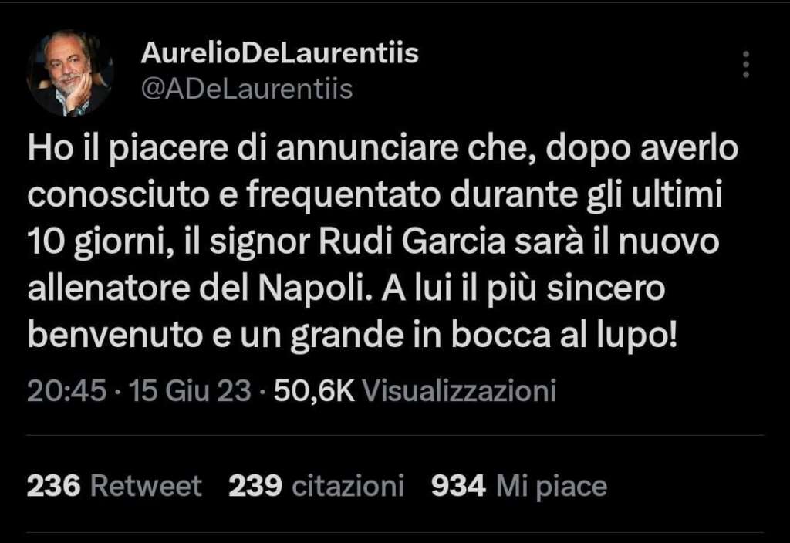Open the tweet's three-dot more options menu
The width and height of the screenshot is (790, 543).
tap(746, 65)
